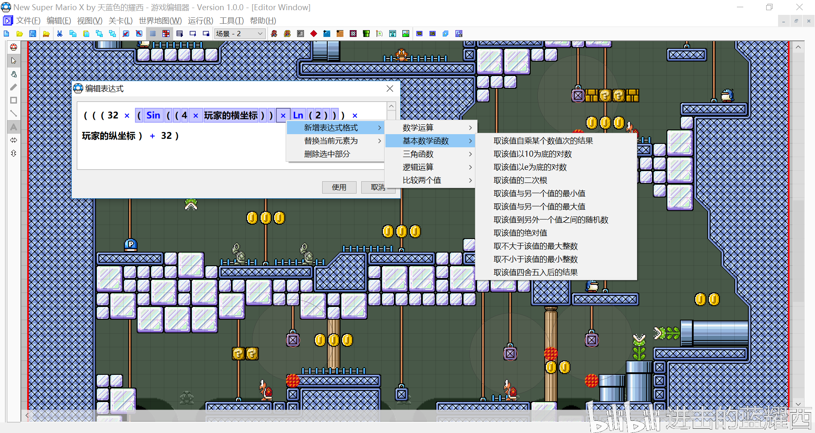
Task: Click the paste clipboard toolbar icon
Action: [86, 34]
